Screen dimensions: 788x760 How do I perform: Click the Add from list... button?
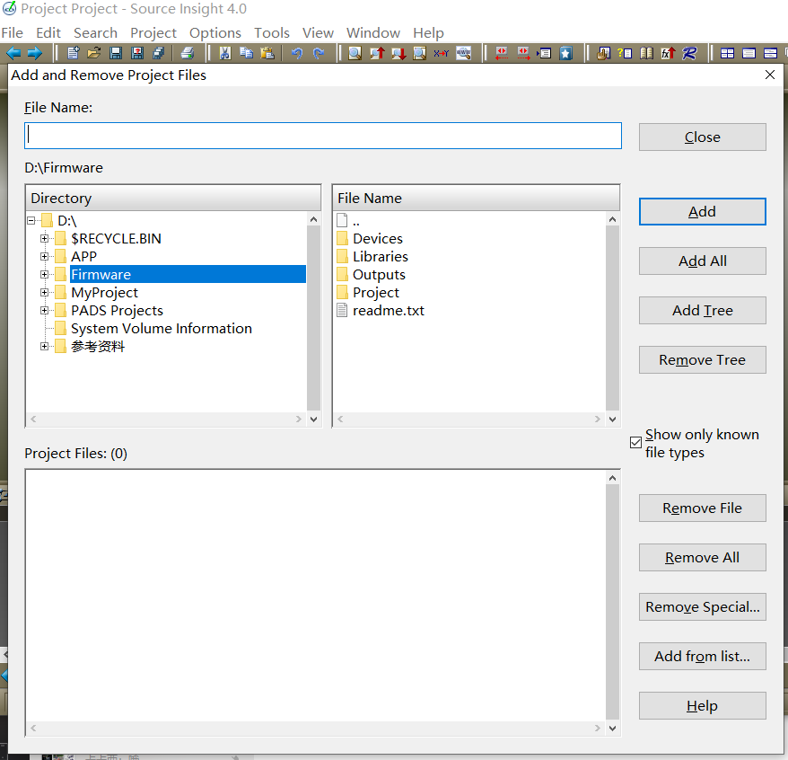tap(702, 656)
